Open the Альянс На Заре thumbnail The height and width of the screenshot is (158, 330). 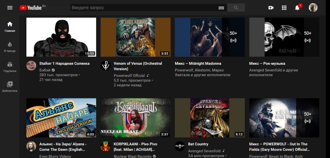point(61,118)
